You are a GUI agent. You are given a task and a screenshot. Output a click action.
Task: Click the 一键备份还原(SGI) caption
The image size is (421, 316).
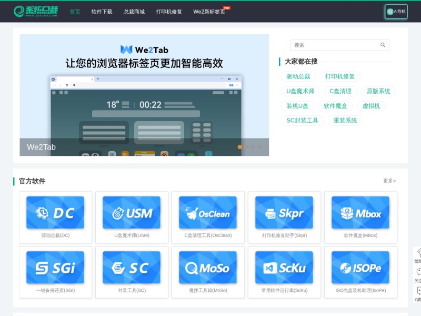pos(55,291)
